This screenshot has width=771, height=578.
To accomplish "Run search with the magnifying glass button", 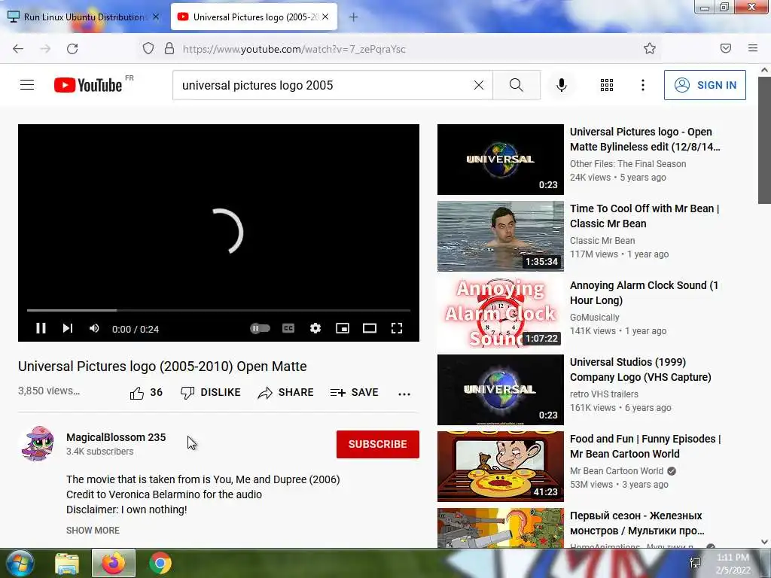I will pos(517,85).
